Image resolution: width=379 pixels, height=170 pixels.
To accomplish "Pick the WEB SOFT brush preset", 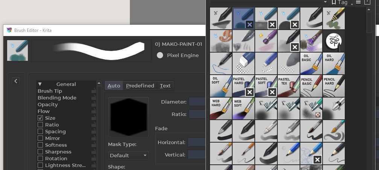I will tap(244, 108).
